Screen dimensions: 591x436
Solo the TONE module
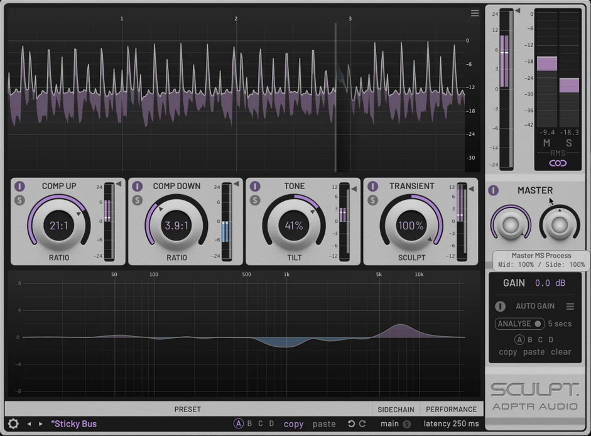pos(255,200)
